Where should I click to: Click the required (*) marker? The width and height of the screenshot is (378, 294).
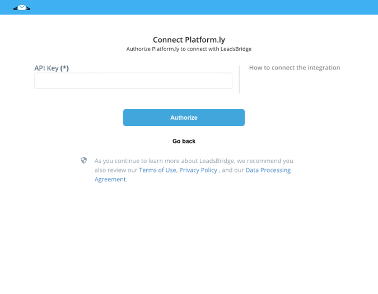tap(64, 68)
